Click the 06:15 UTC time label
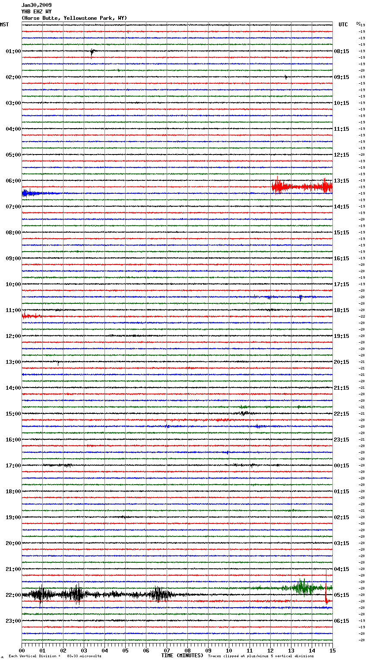The width and height of the screenshot is (367, 662). pyautogui.click(x=342, y=621)
